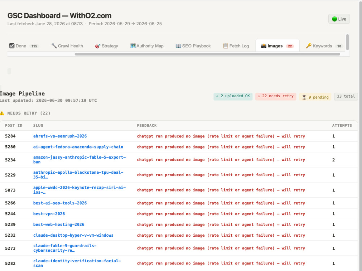Click the Image Pipeline heading

22,94
